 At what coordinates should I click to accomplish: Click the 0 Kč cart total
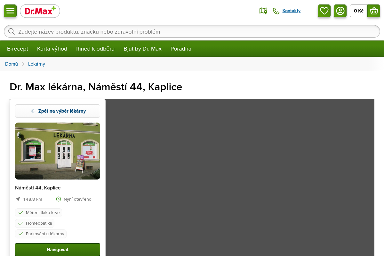[x=359, y=11]
